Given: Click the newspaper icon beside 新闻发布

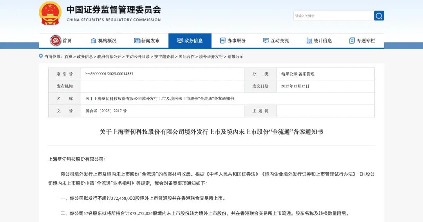Looking at the screenshot, I should [x=137, y=41].
